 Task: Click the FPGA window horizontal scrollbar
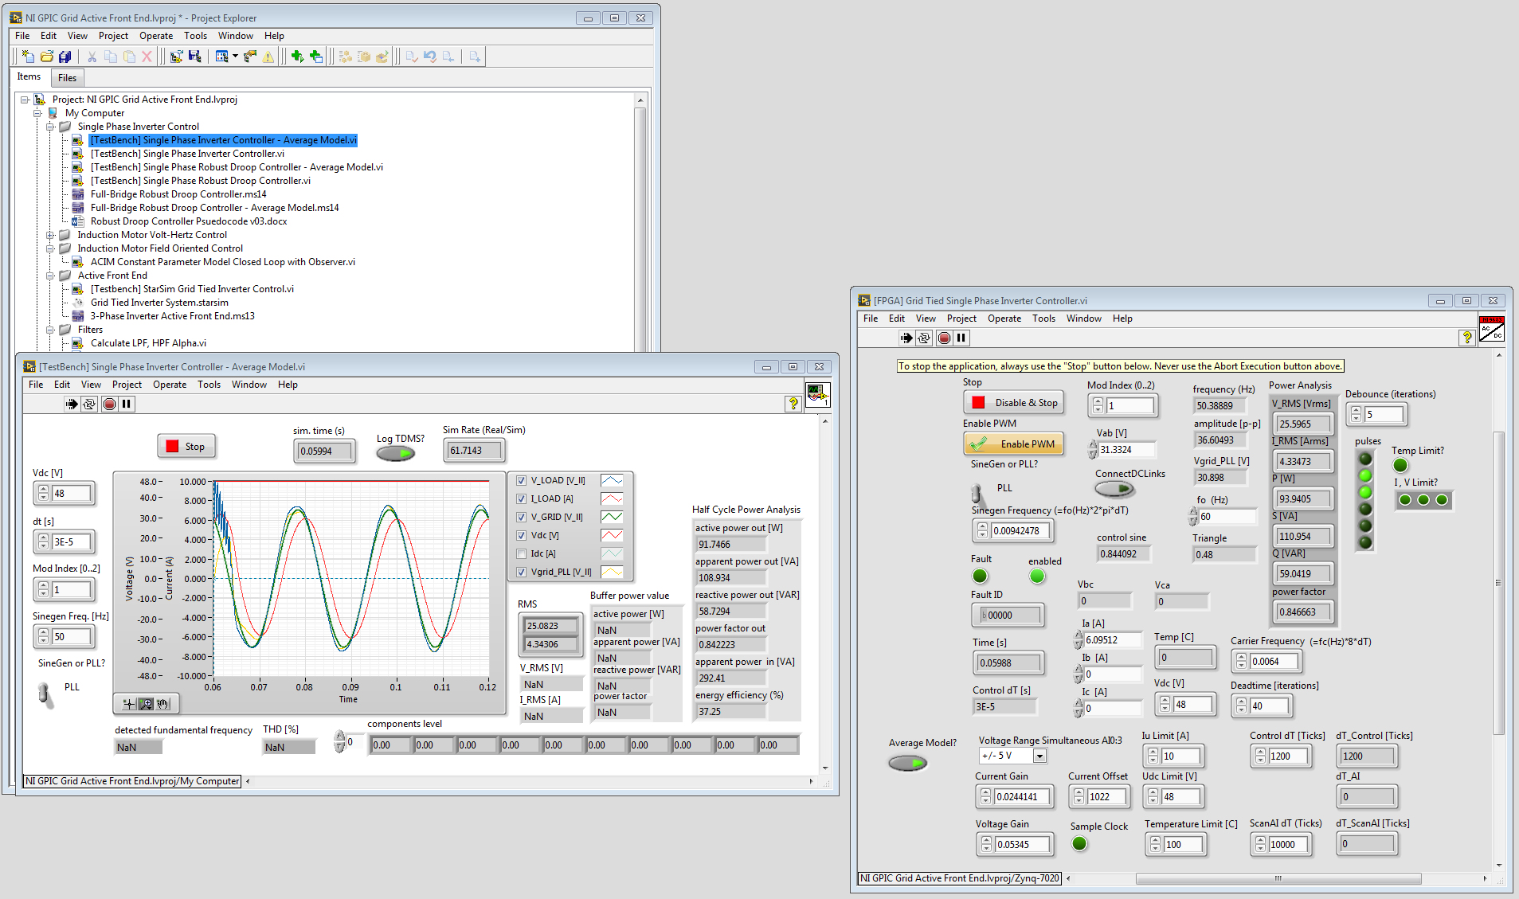pyautogui.click(x=1278, y=878)
